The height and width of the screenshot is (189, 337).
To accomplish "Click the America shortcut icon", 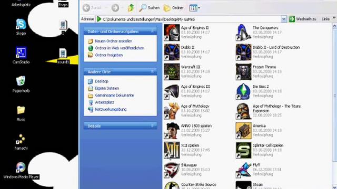I will pos(243,131).
